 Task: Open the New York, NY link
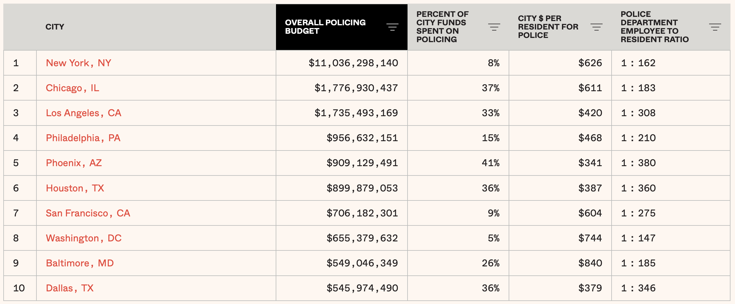point(79,63)
